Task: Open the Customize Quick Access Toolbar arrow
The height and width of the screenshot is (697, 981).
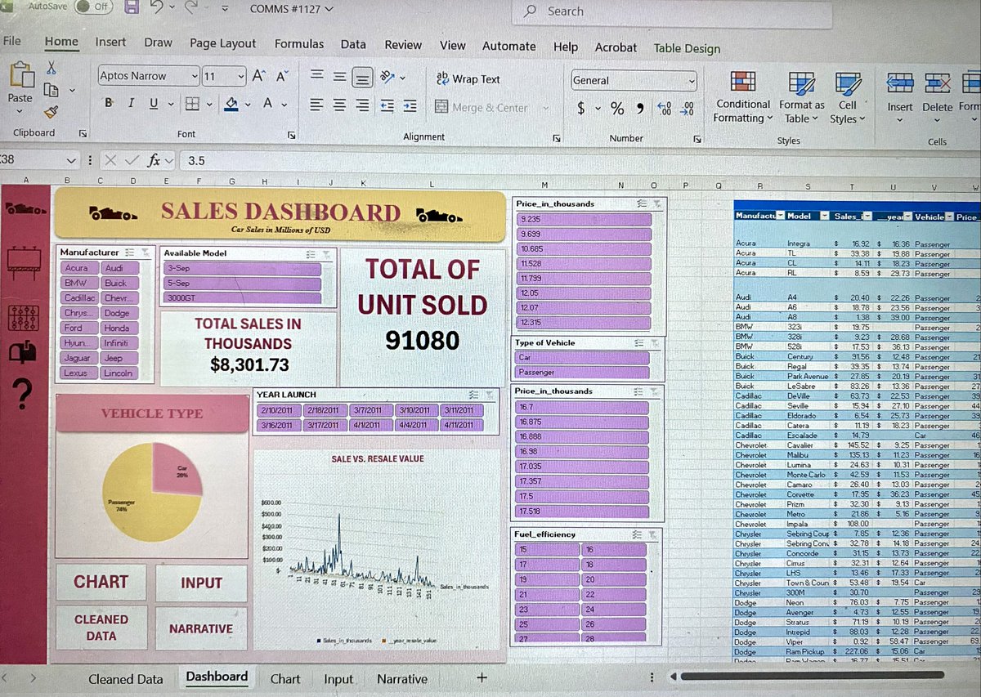Action: click(225, 10)
